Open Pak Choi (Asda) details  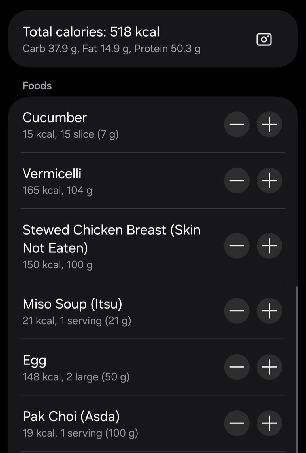pos(113,423)
